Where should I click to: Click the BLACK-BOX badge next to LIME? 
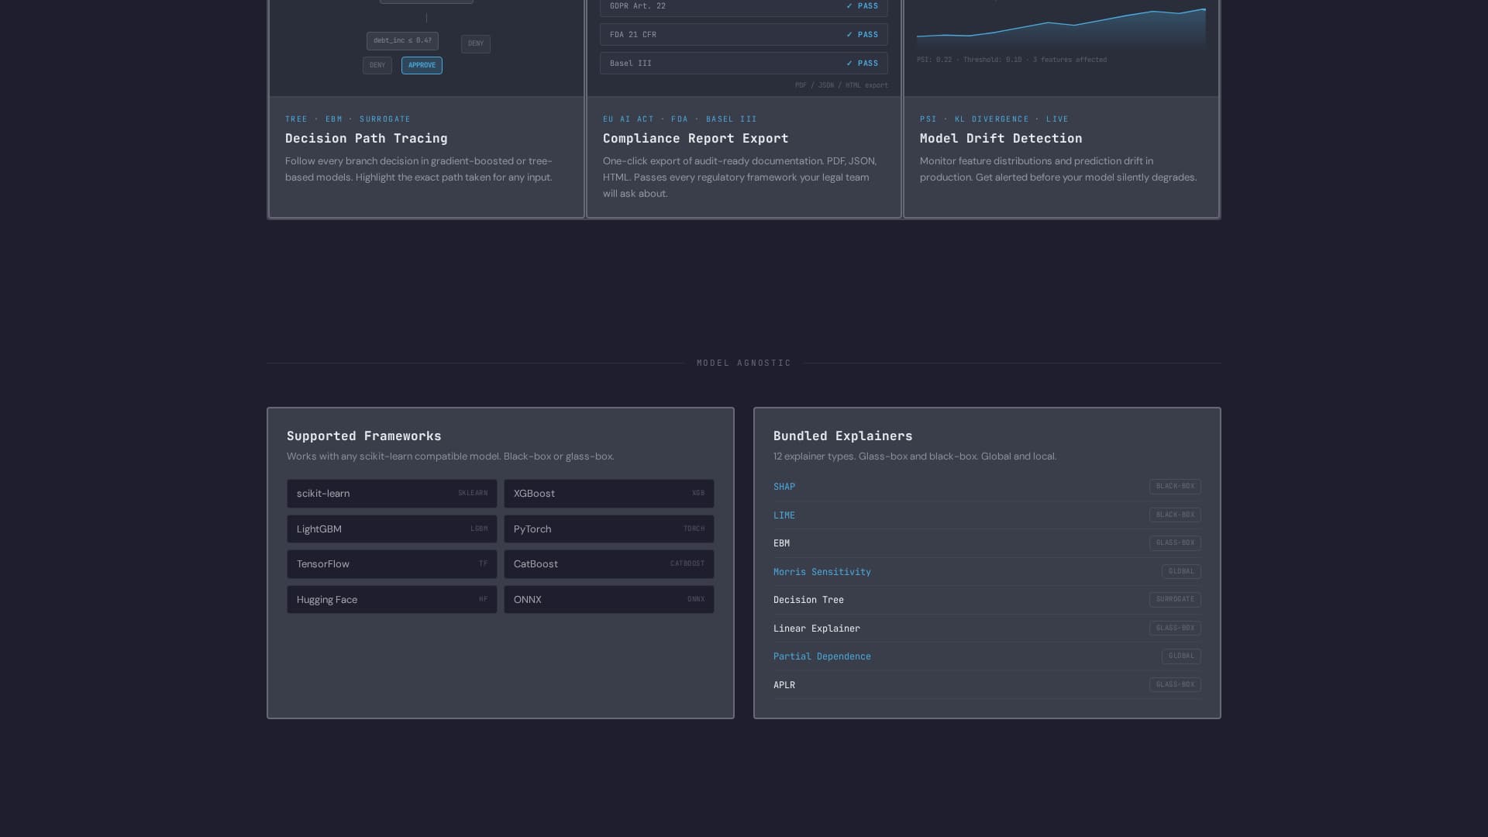(x=1175, y=515)
